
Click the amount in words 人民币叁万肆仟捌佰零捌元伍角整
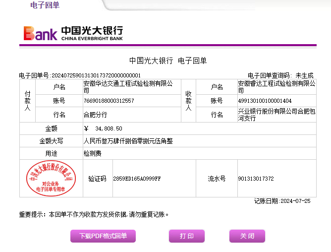coord(128,141)
